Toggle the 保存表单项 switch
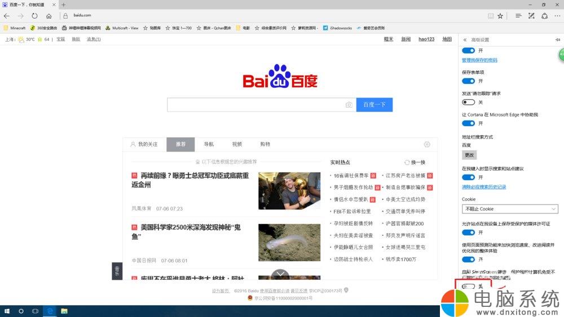 tap(468, 81)
